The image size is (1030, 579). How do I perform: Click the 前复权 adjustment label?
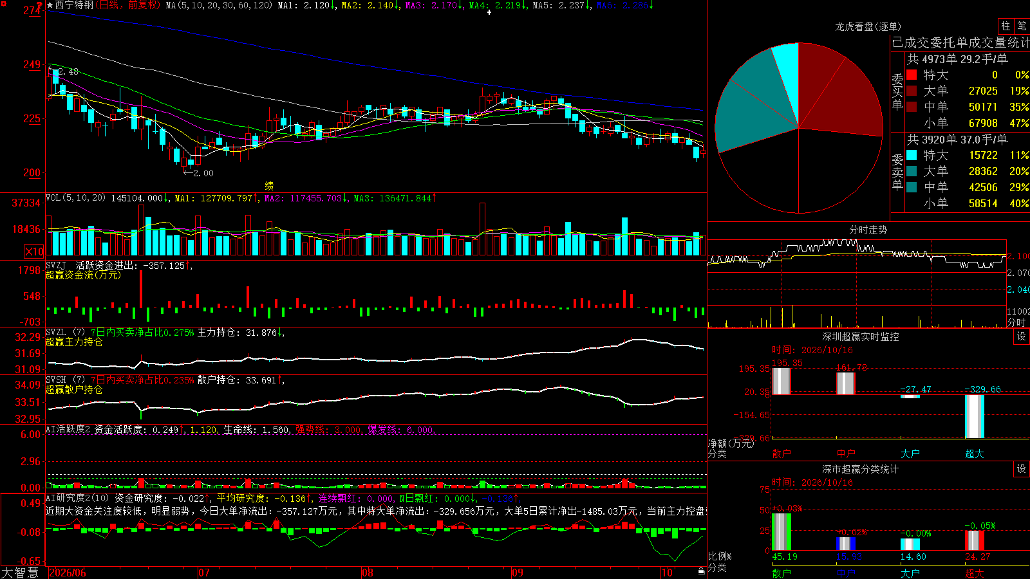[143, 5]
